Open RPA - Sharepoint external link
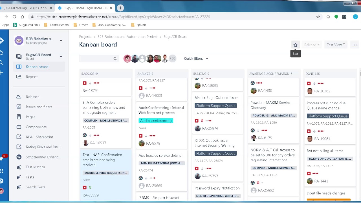This screenshot has height=203, width=361. point(39,137)
